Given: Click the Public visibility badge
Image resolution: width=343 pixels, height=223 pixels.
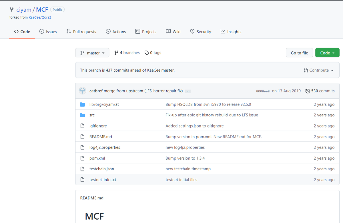Looking at the screenshot, I should 57,10.
